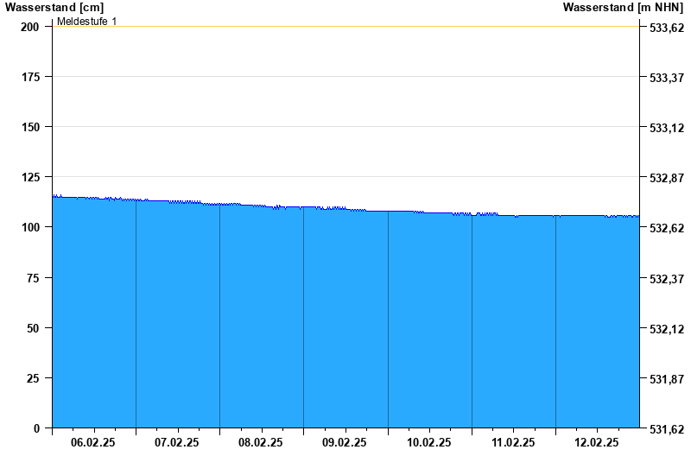The height and width of the screenshot is (475, 691).
Task: Click the 10.02.25 date label
Action: coord(429,442)
